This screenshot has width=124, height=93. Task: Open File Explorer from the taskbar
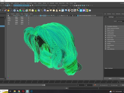pos(15,91)
